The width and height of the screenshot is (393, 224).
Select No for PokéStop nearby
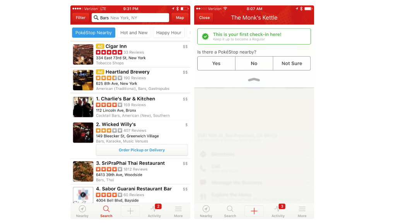[x=254, y=64]
